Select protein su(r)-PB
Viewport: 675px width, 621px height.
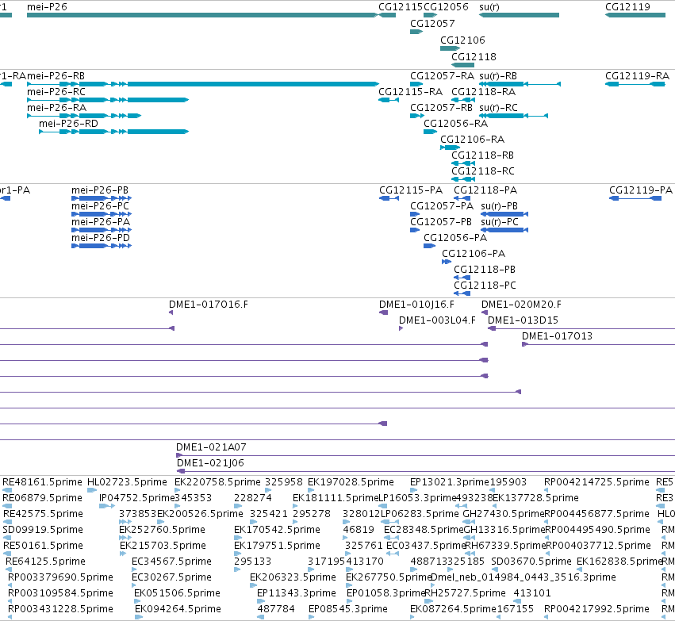pos(504,214)
